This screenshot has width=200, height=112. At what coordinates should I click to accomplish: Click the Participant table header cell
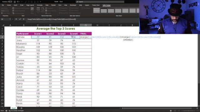(x=24, y=34)
